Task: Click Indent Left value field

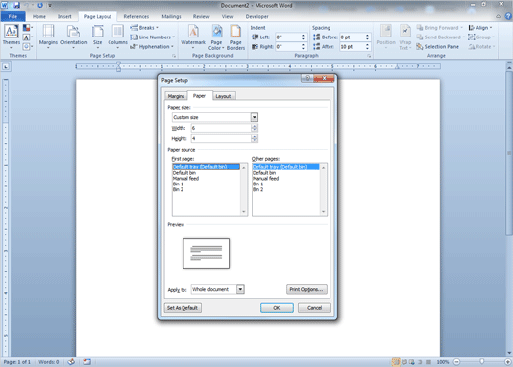Action: pyautogui.click(x=288, y=37)
